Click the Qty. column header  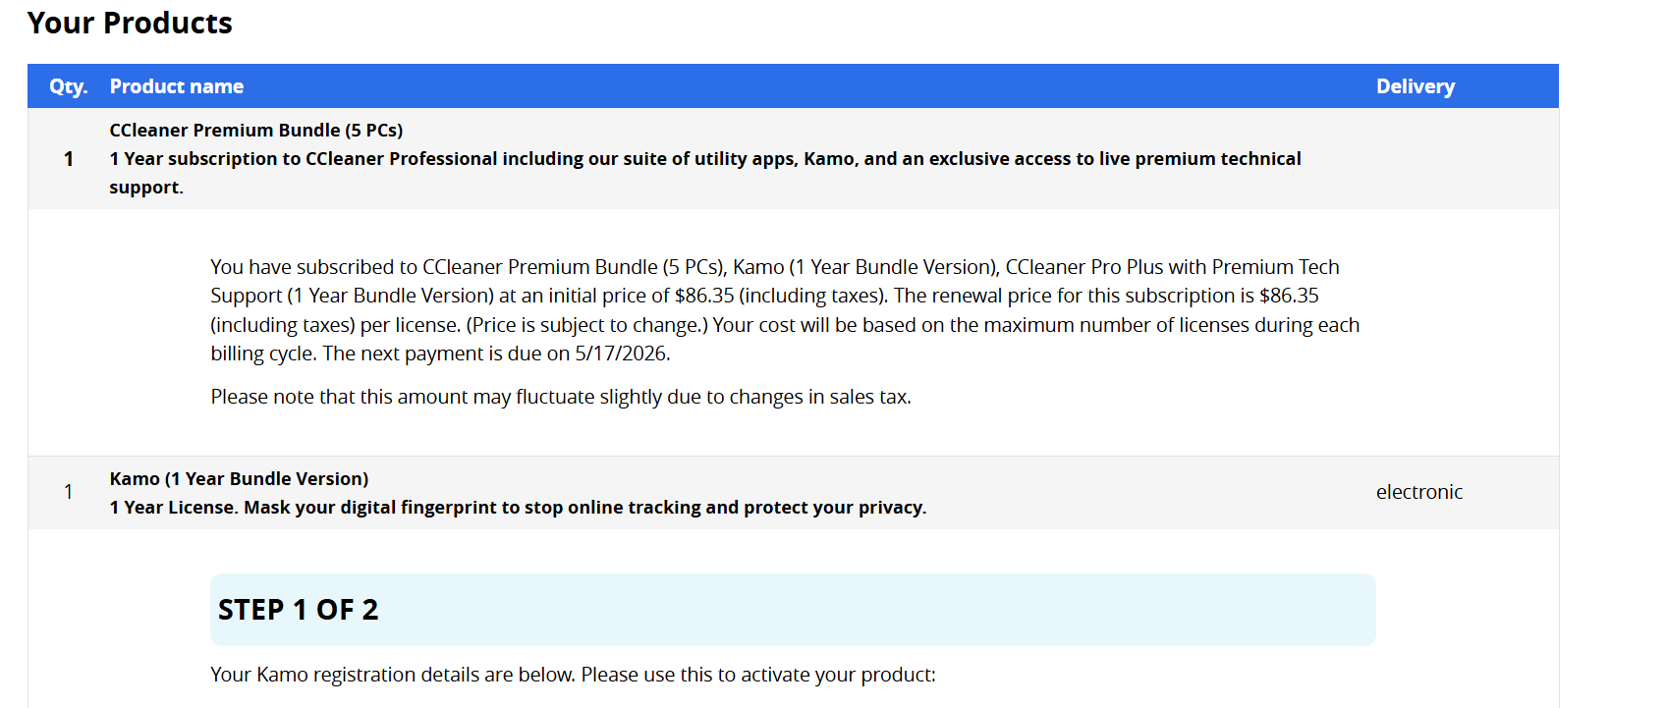pyautogui.click(x=69, y=86)
